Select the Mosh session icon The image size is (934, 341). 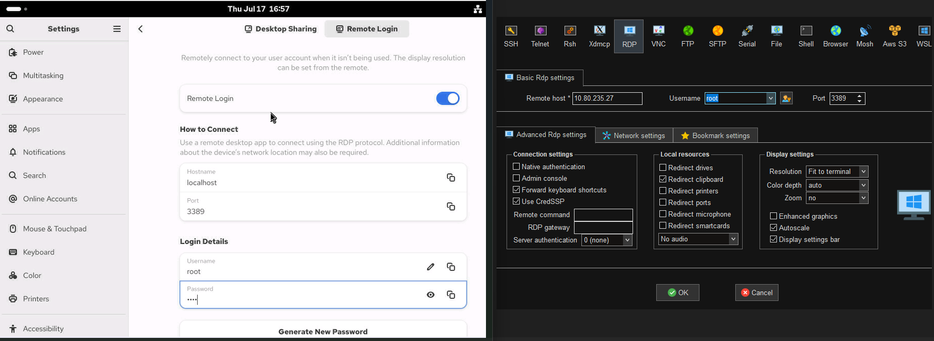coord(865,36)
